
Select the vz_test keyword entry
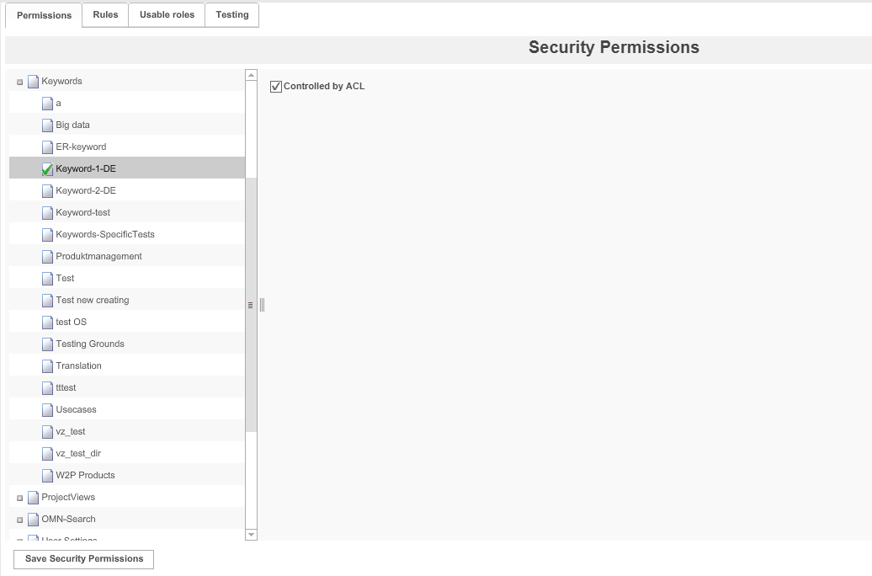pyautogui.click(x=72, y=431)
